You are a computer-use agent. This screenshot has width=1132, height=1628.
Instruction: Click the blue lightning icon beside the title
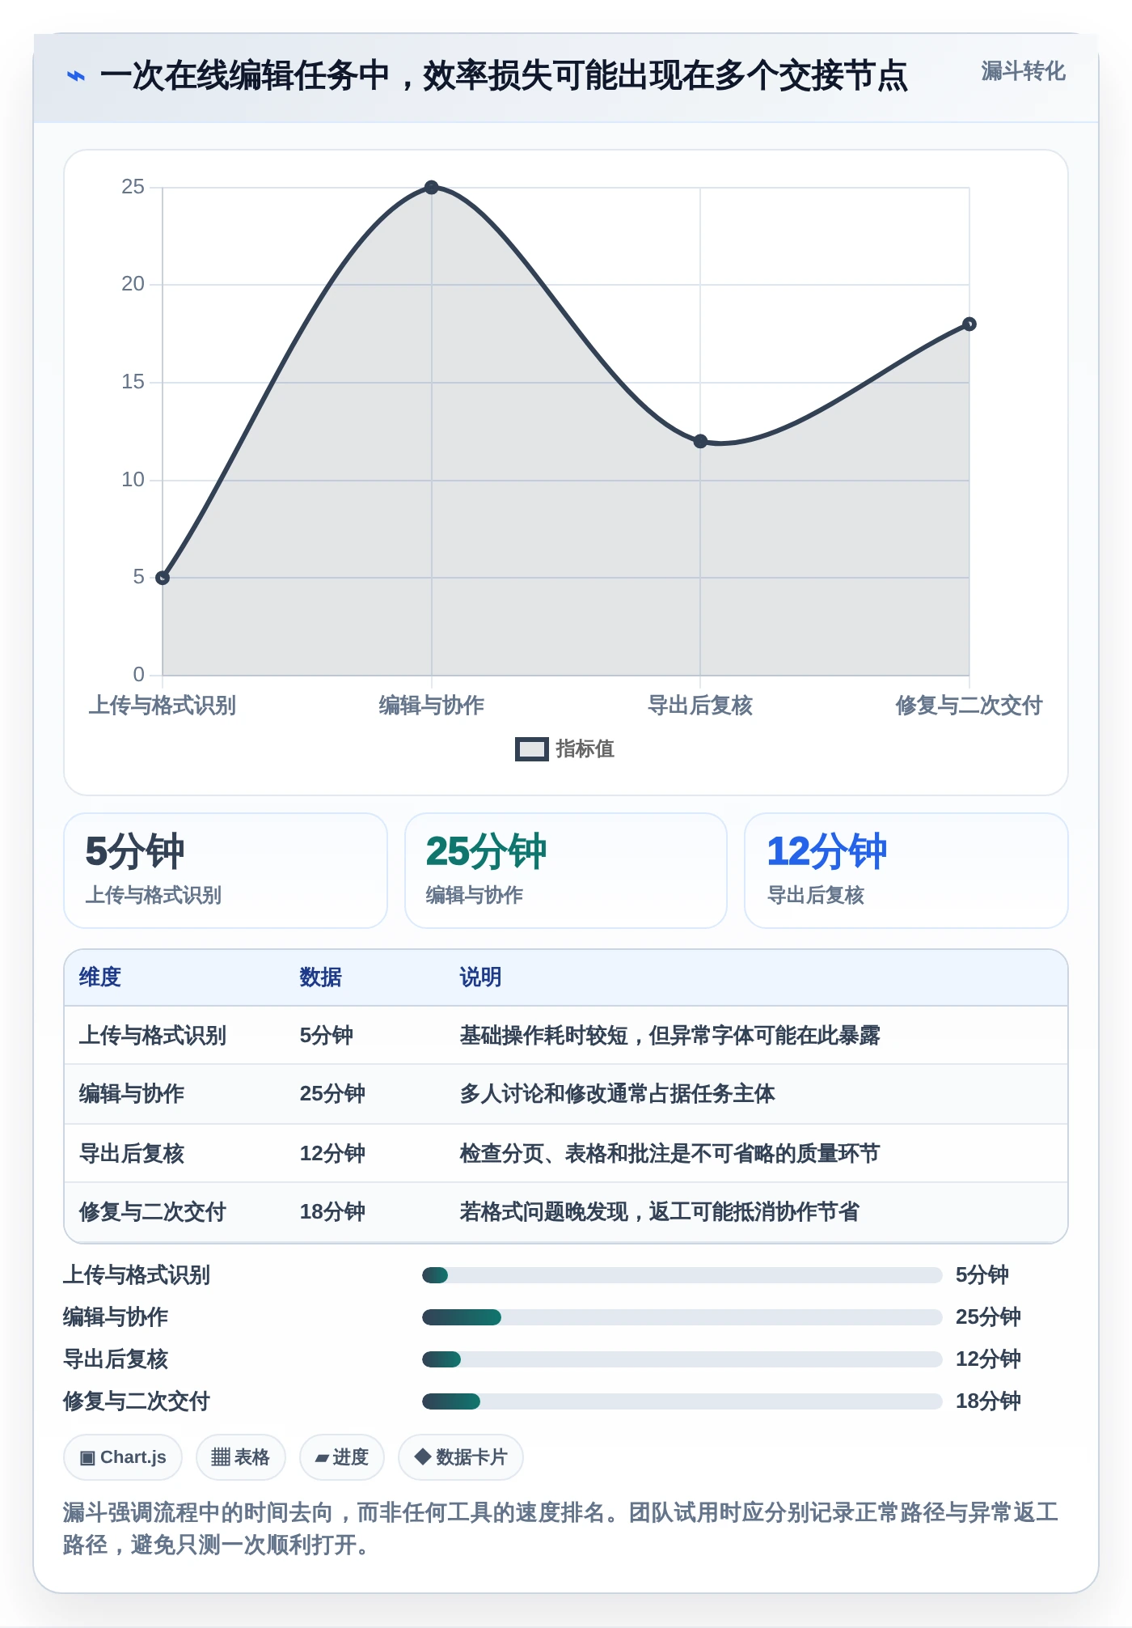click(x=75, y=76)
